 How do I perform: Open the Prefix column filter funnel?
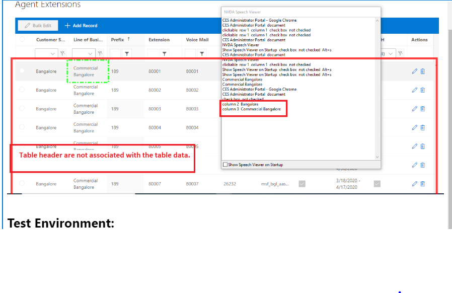(127, 54)
